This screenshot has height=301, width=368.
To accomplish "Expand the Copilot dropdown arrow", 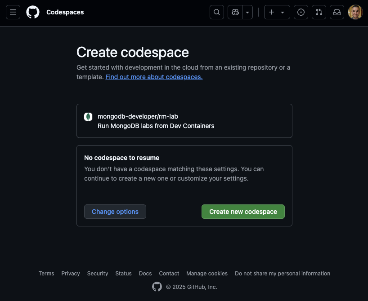I will (x=247, y=12).
